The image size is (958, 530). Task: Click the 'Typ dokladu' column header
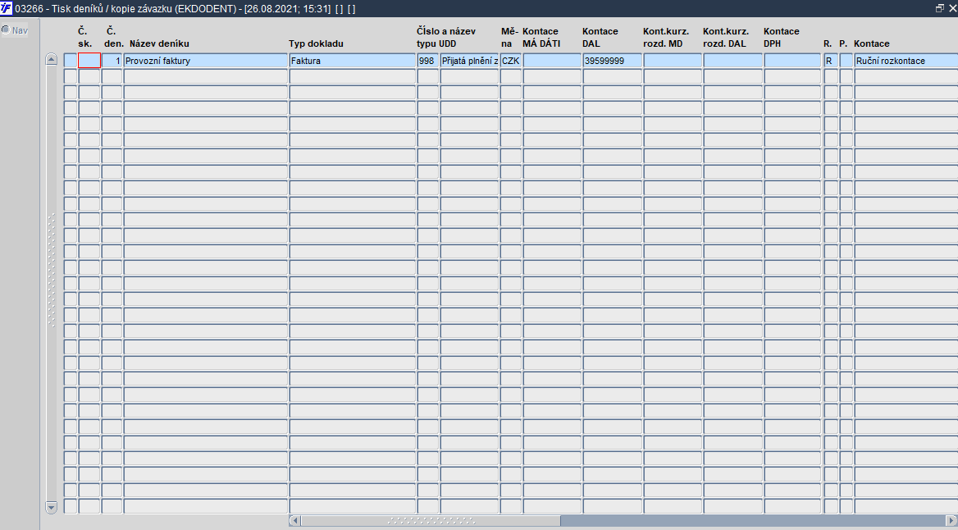(316, 43)
